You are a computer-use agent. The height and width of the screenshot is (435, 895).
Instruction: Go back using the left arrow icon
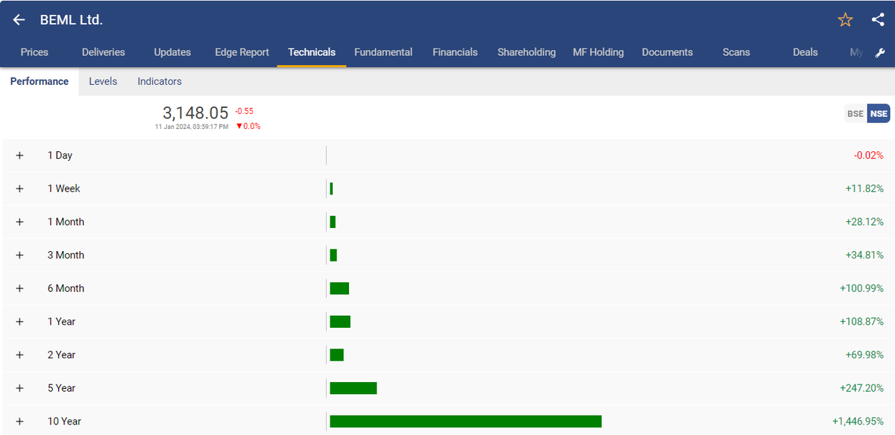click(19, 20)
